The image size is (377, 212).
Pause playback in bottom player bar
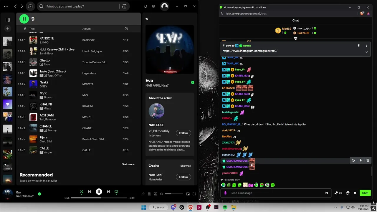coord(99,192)
